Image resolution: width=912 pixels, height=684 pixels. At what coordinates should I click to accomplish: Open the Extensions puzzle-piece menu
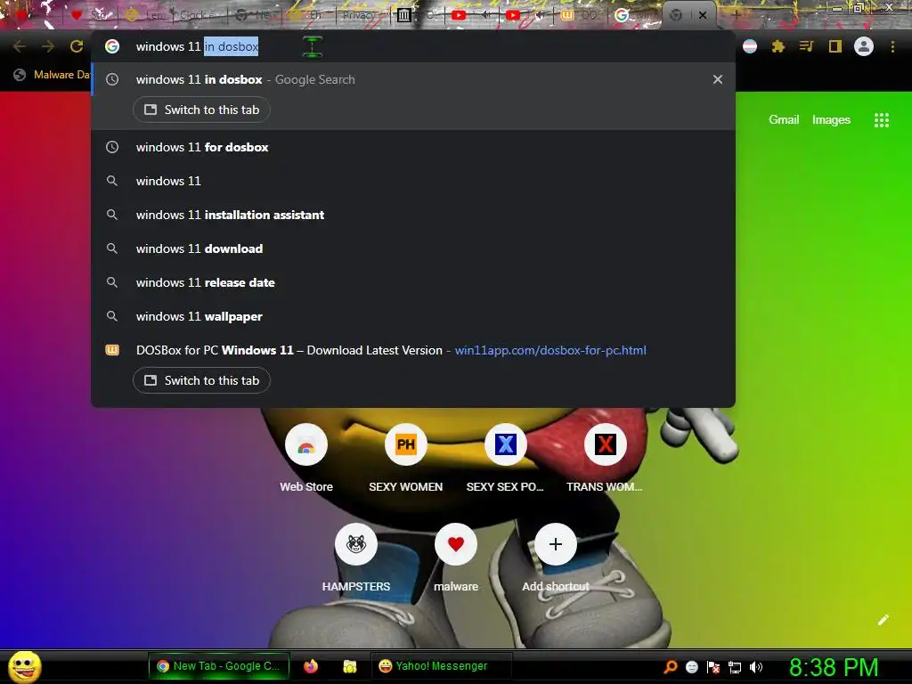(x=778, y=46)
